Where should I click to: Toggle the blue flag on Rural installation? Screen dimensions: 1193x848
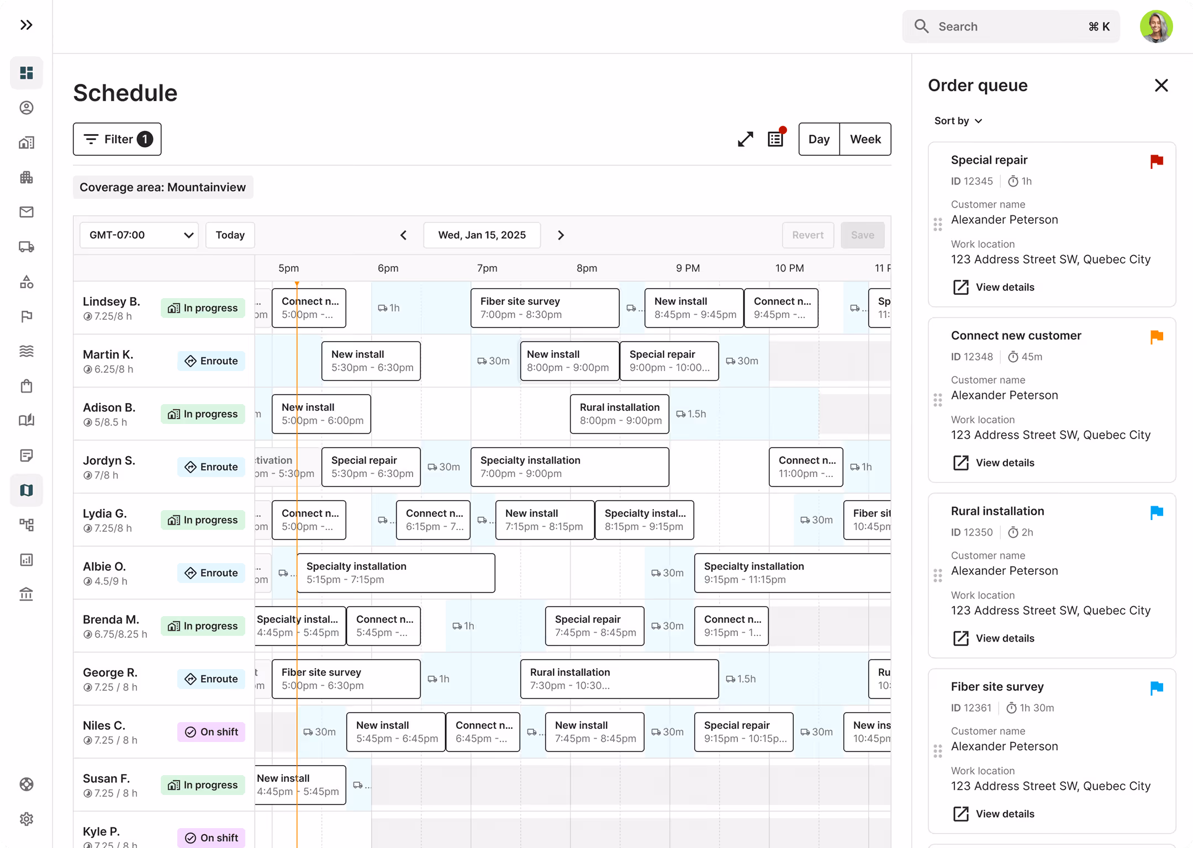click(1157, 512)
